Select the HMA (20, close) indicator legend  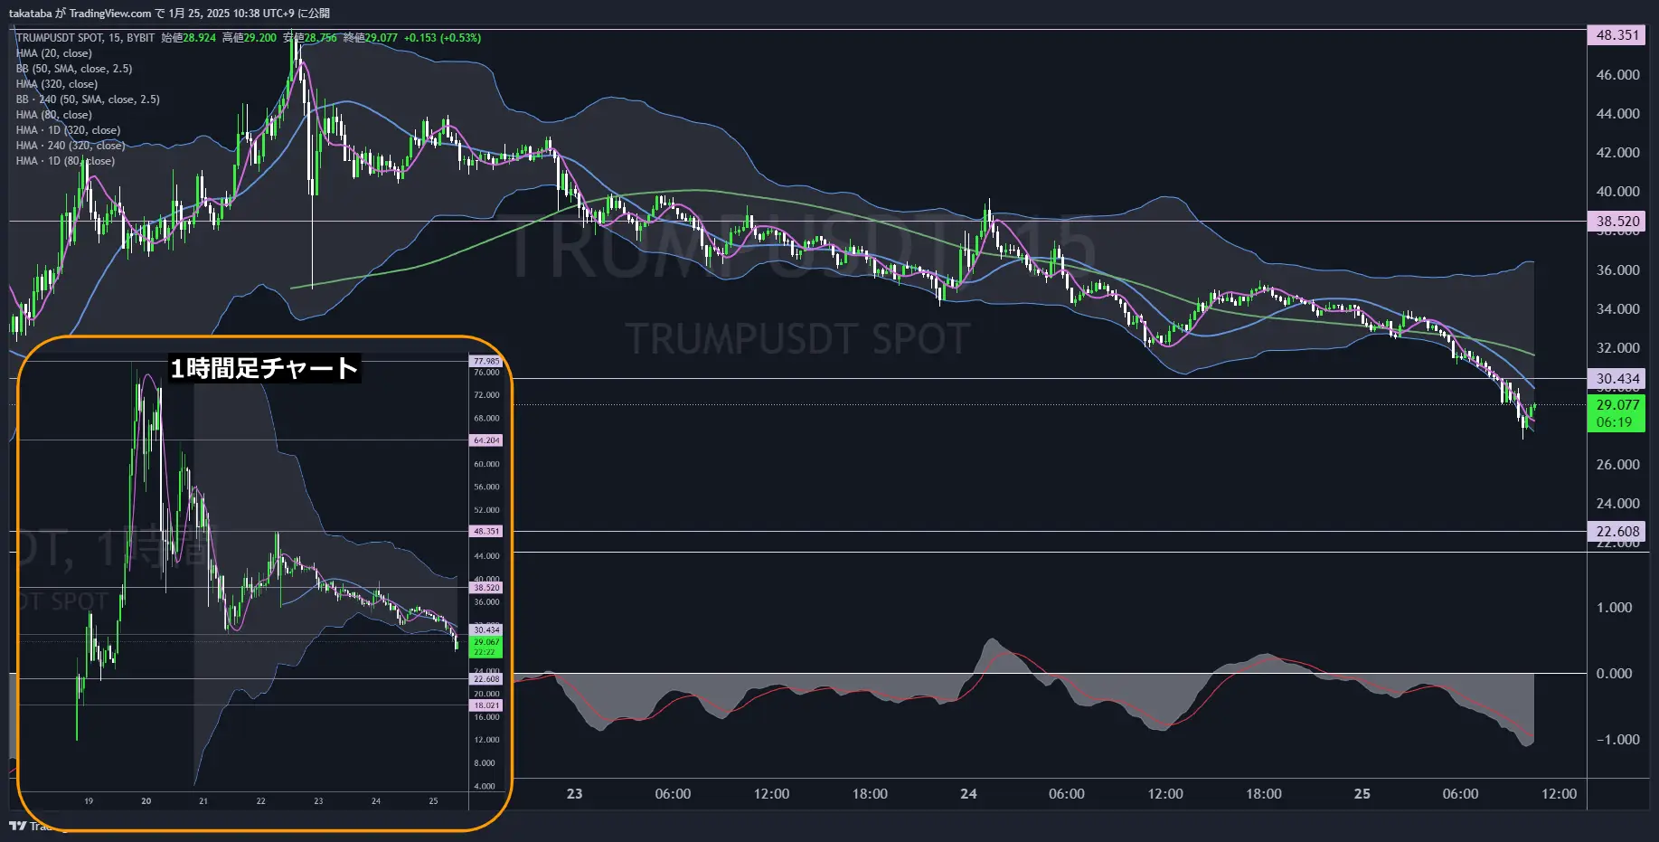click(x=53, y=53)
